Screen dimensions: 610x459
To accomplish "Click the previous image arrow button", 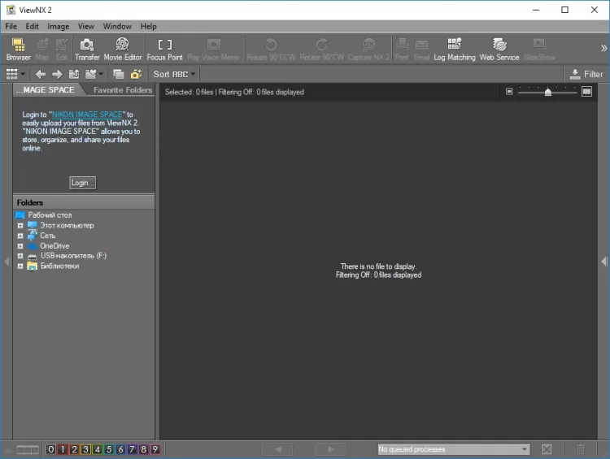I will (278, 449).
